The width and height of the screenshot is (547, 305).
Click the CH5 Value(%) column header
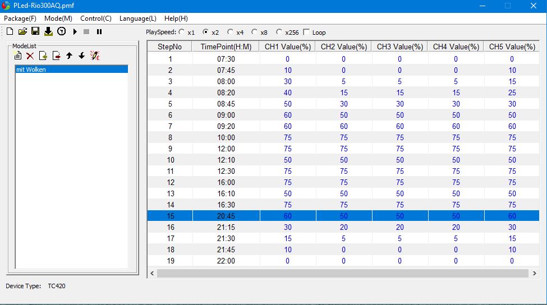point(512,47)
